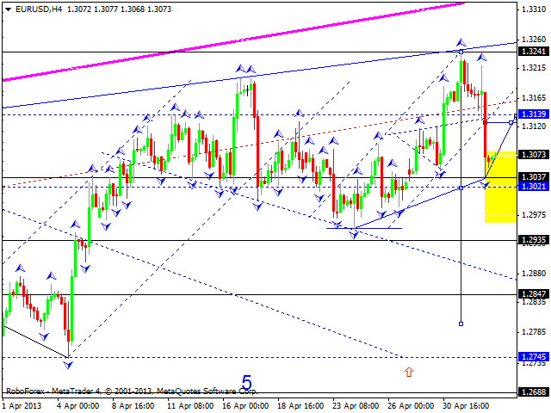Select the 1.3037 horizontal line label
551x413 pixels.
point(534,177)
